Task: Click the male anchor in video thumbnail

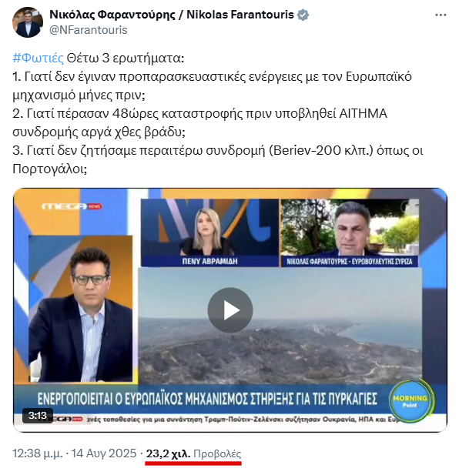Action: pos(81,309)
